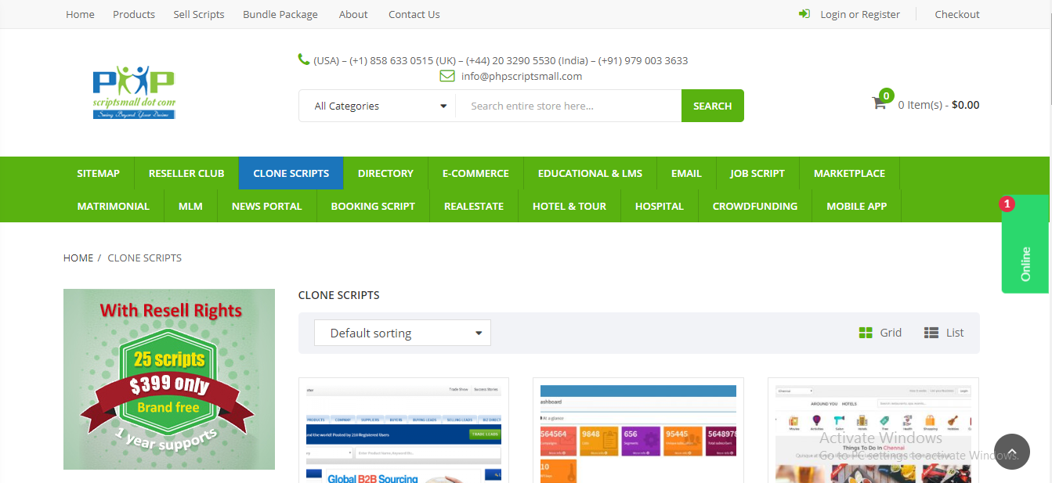1052x483 pixels.
Task: Select the CLONE SCRIPTS tab
Action: (x=291, y=173)
